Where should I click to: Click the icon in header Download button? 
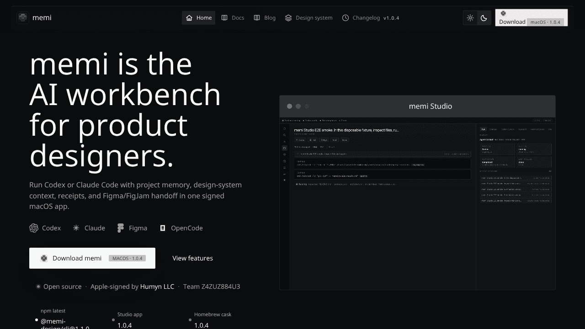(503, 14)
